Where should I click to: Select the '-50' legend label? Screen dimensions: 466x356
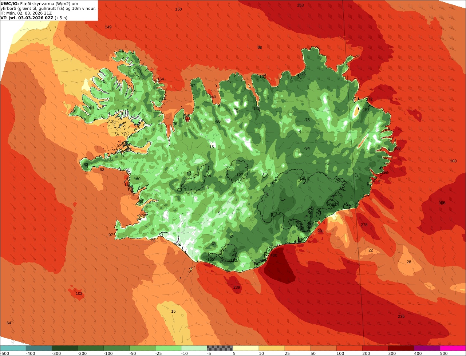click(x=133, y=353)
